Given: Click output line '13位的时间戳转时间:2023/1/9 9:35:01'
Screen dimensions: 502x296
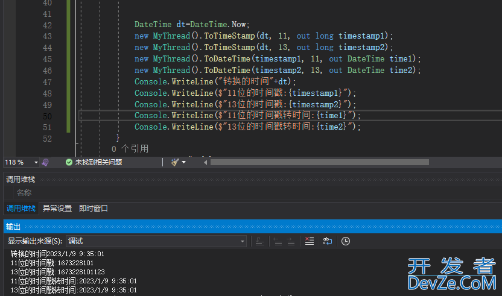Looking at the screenshot, I should (x=74, y=290).
